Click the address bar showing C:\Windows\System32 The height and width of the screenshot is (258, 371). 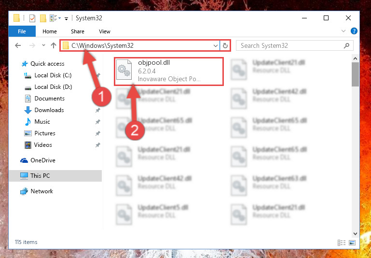[139, 45]
